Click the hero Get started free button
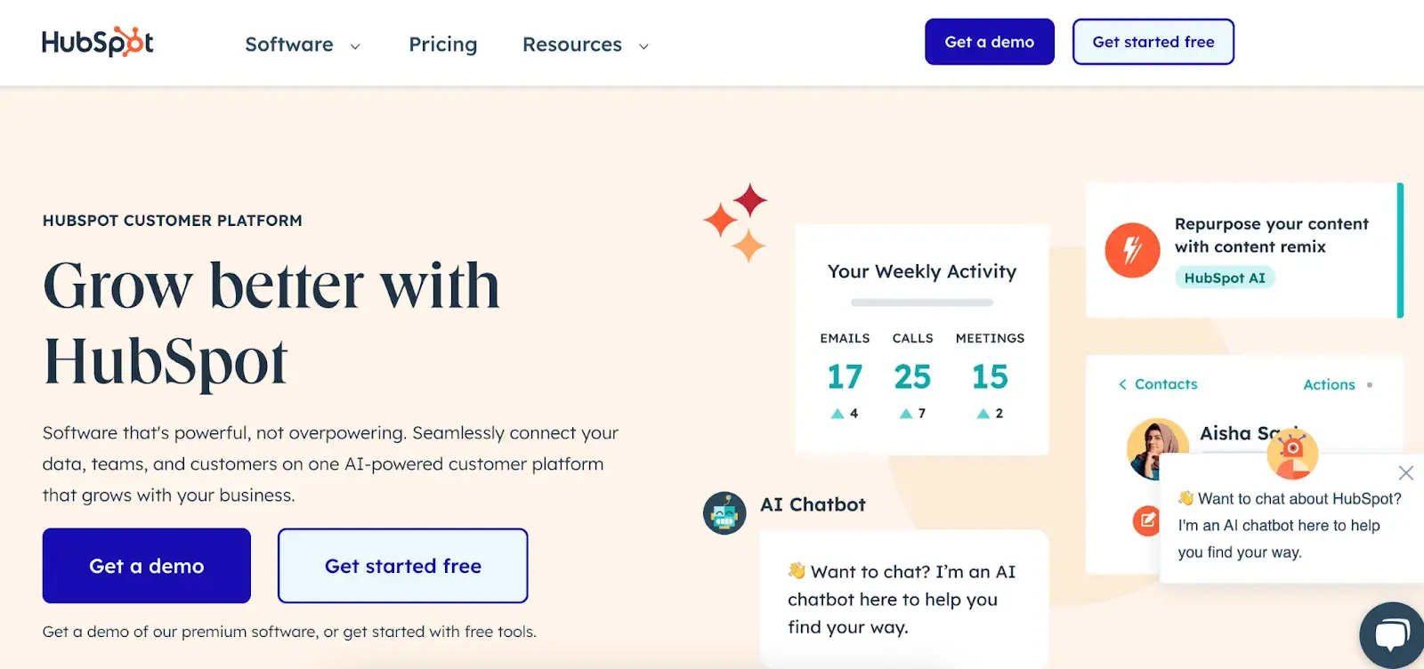This screenshot has height=669, width=1424. [402, 566]
